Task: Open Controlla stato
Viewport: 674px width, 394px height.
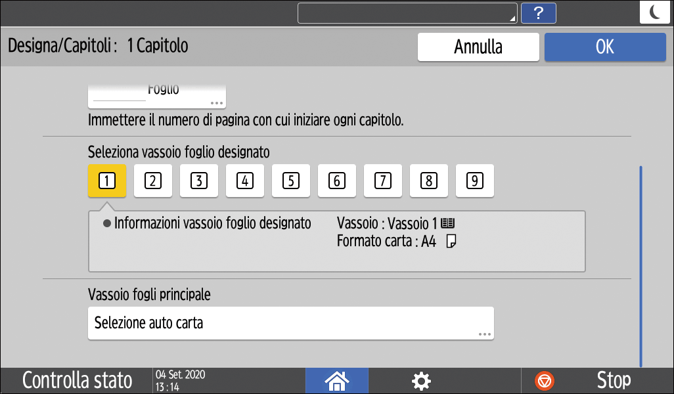Action: tap(76, 381)
